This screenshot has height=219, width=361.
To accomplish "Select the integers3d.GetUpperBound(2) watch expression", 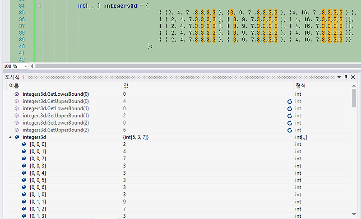I will pos(56,130).
